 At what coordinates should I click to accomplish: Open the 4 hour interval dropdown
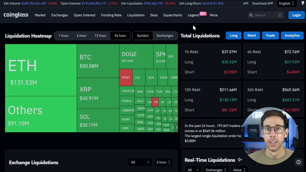(164, 162)
